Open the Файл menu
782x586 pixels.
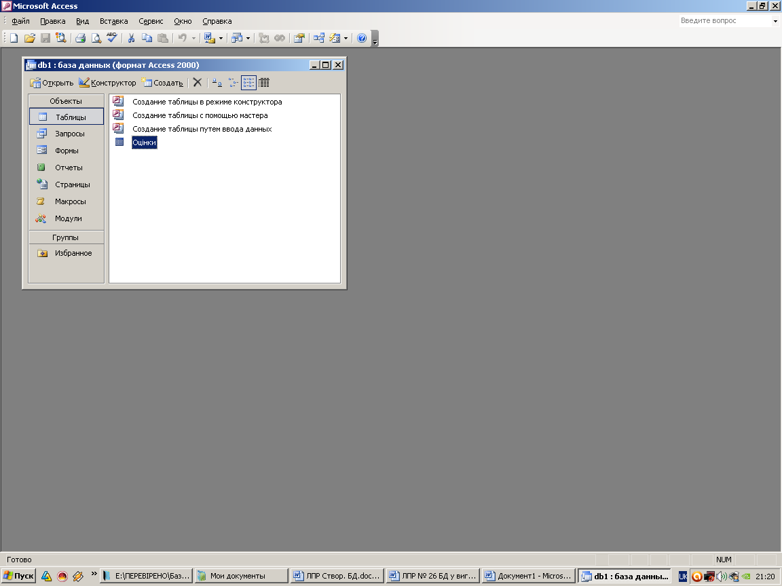pyautogui.click(x=20, y=21)
